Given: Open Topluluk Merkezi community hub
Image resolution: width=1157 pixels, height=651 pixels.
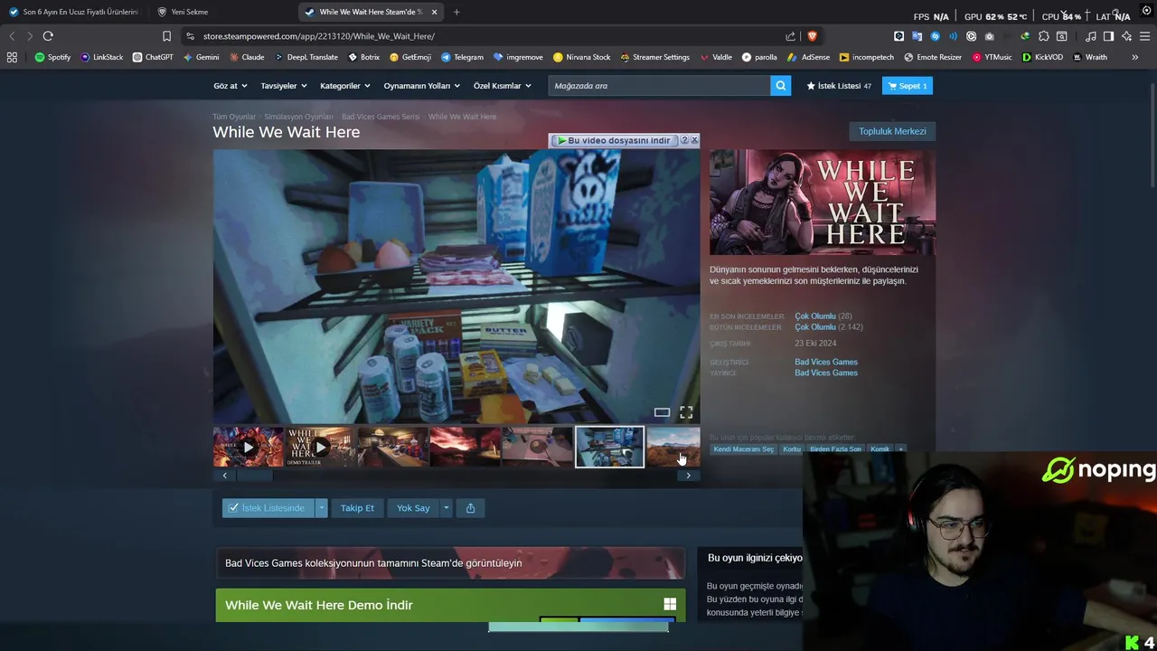Looking at the screenshot, I should pyautogui.click(x=892, y=131).
